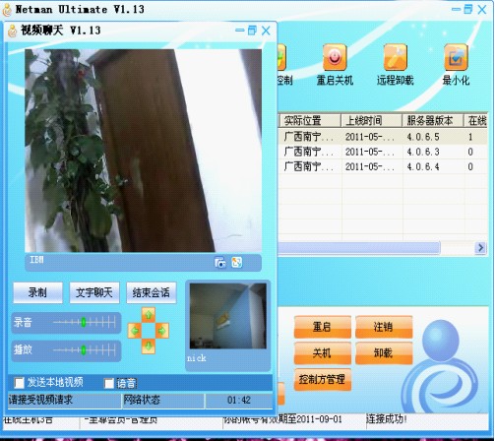Screen dimensions: 495x441
Task: Sort by the 服务器版本 column header
Action: pos(433,121)
